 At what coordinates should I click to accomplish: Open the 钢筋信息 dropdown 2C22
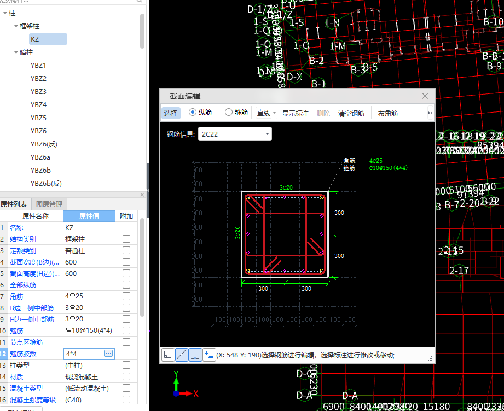235,134
